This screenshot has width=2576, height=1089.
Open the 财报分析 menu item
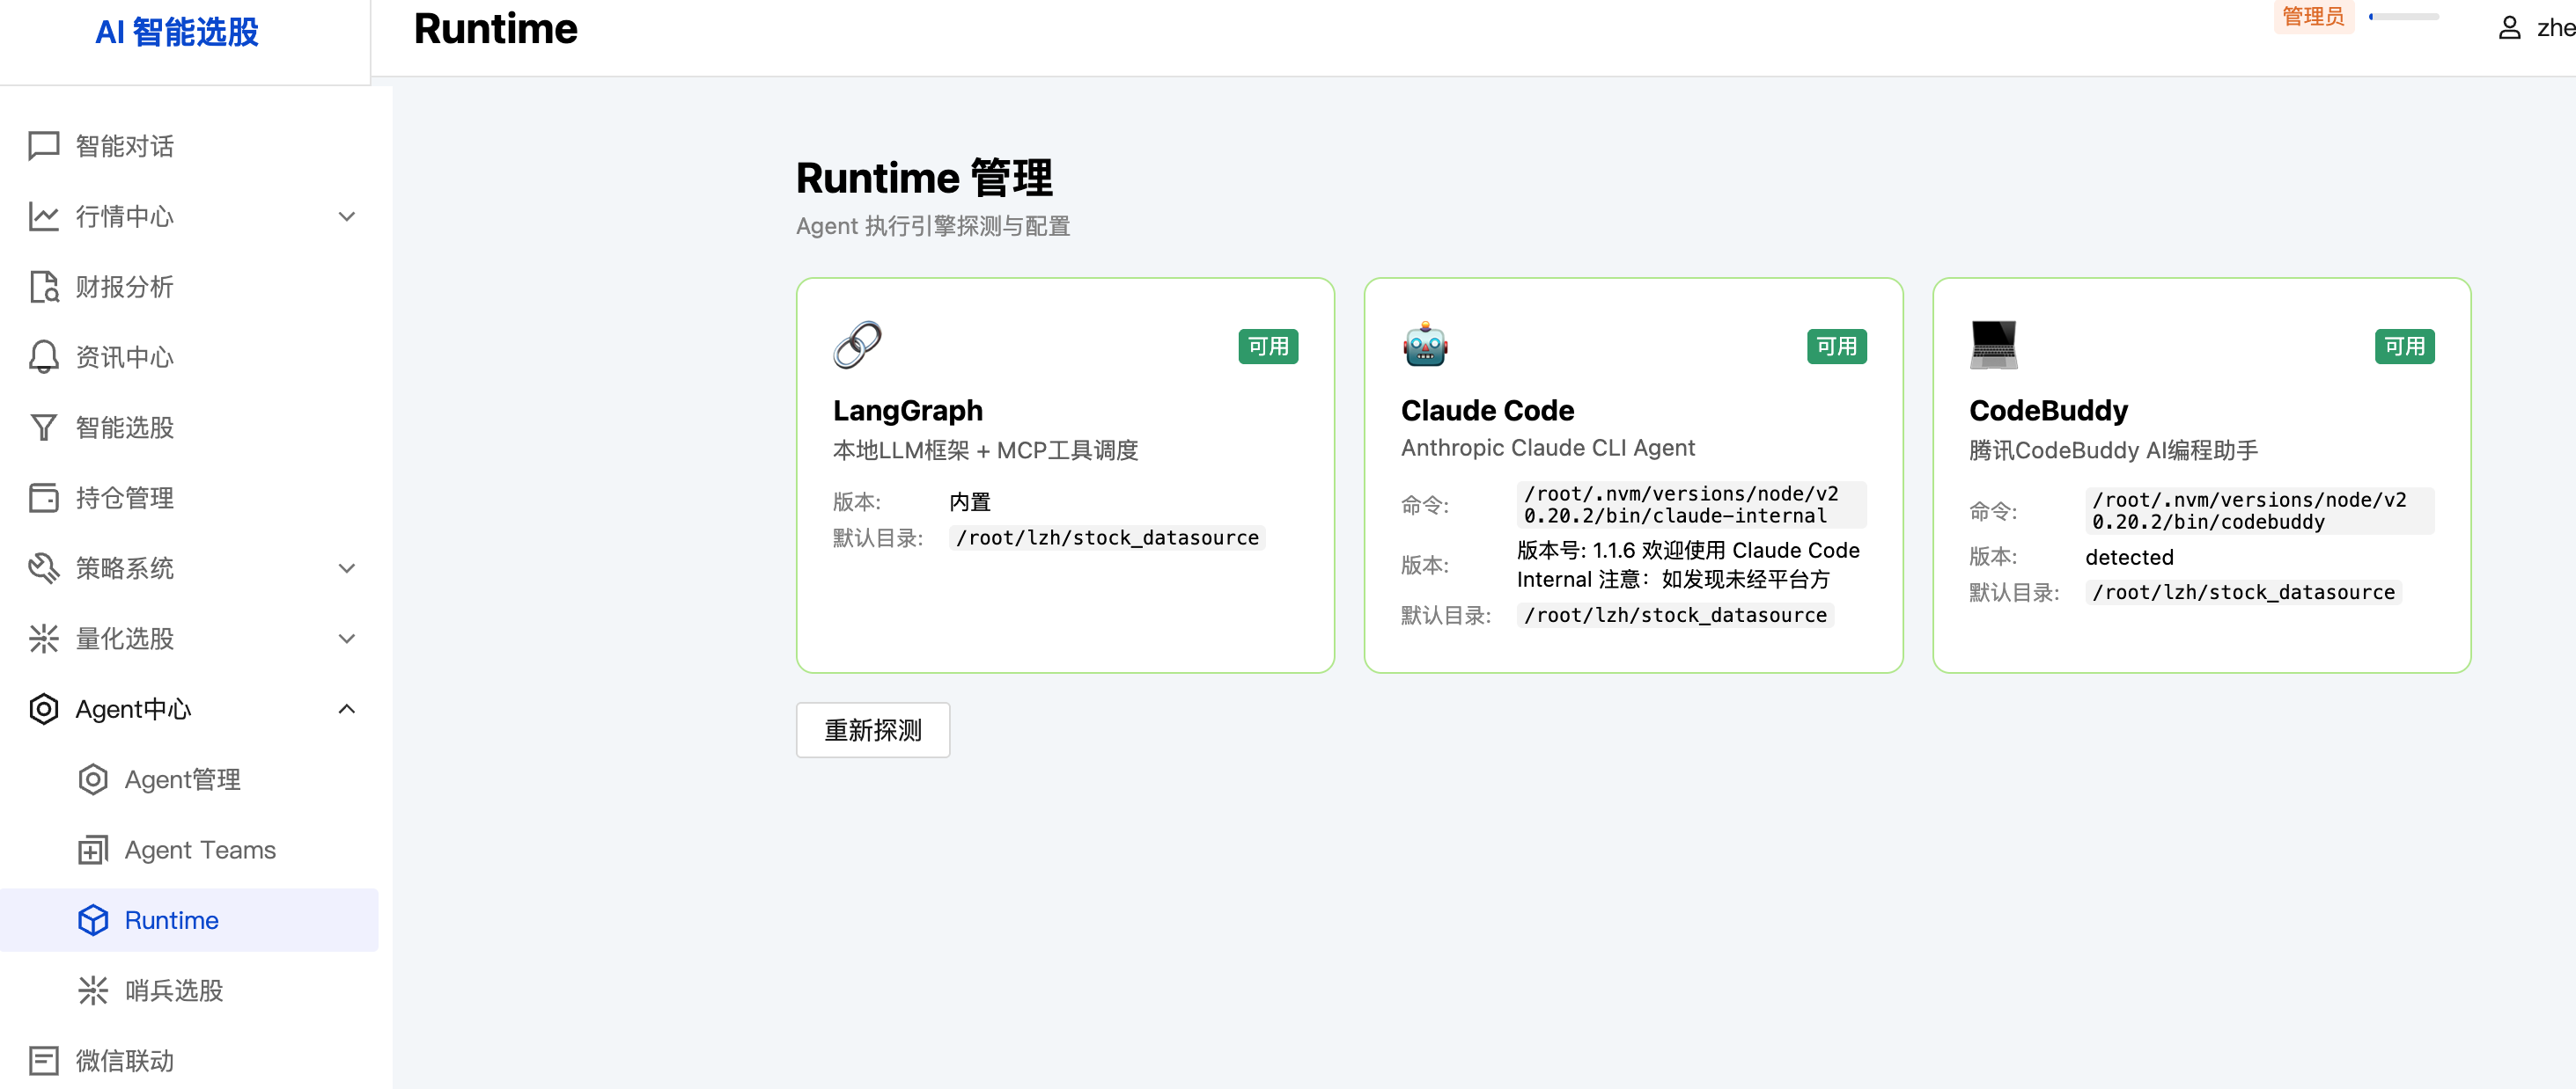[x=189, y=287]
